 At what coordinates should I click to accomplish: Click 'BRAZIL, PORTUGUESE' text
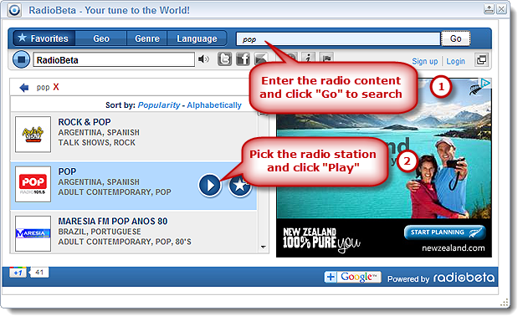[x=100, y=232]
